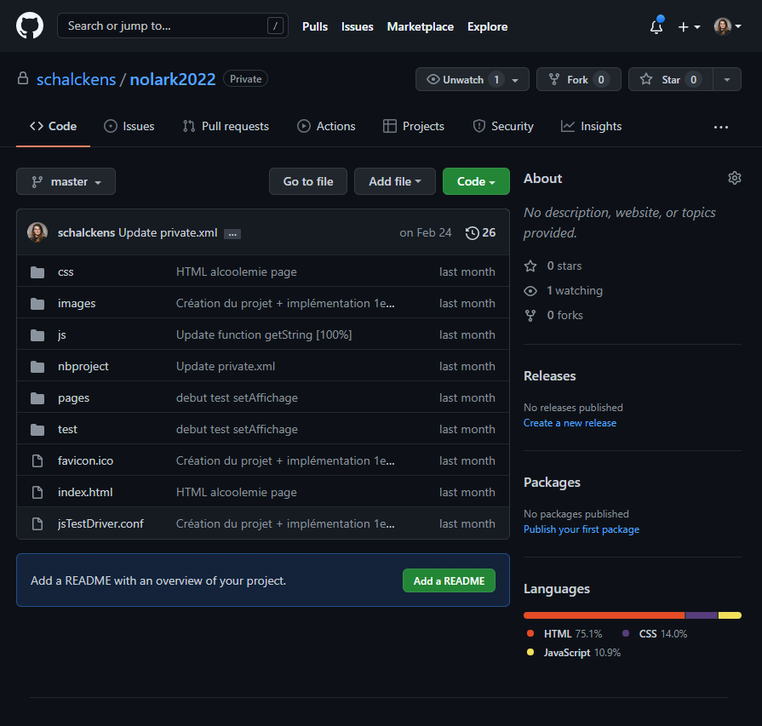Switch to the Security tab
This screenshot has height=726, width=762.
[503, 126]
